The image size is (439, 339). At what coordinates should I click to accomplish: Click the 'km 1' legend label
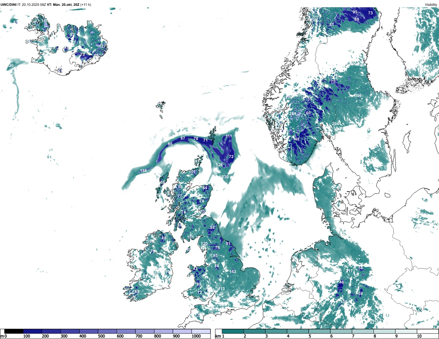tap(219, 336)
